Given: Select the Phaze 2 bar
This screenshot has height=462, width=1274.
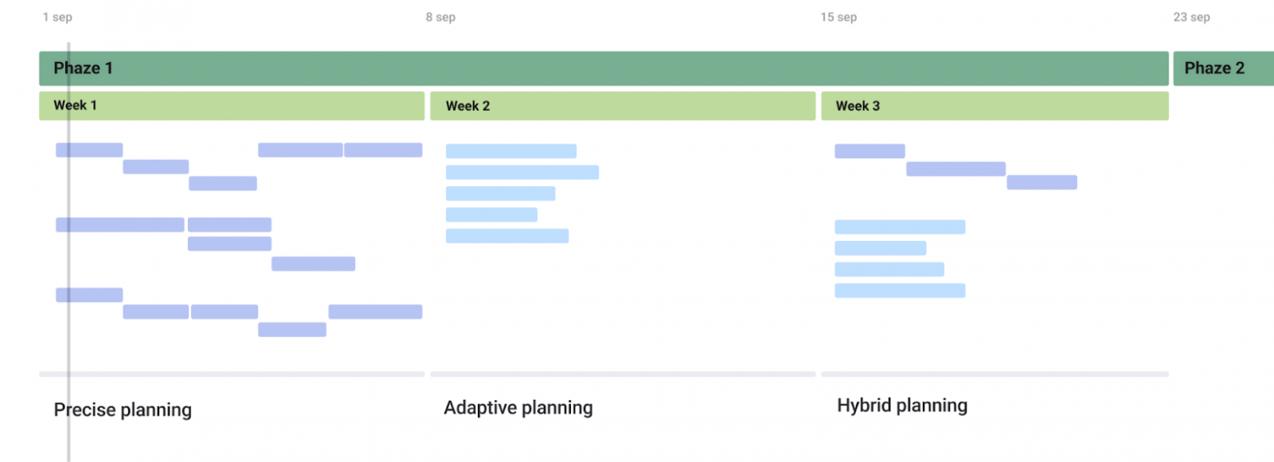Looking at the screenshot, I should point(1223,69).
